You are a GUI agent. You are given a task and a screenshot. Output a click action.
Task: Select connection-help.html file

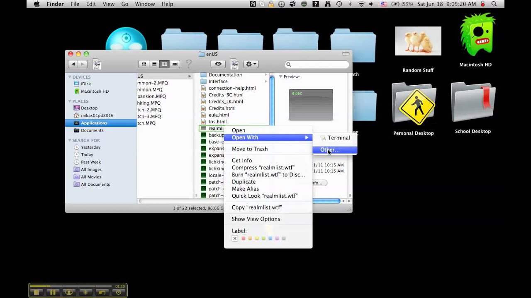[x=232, y=88]
